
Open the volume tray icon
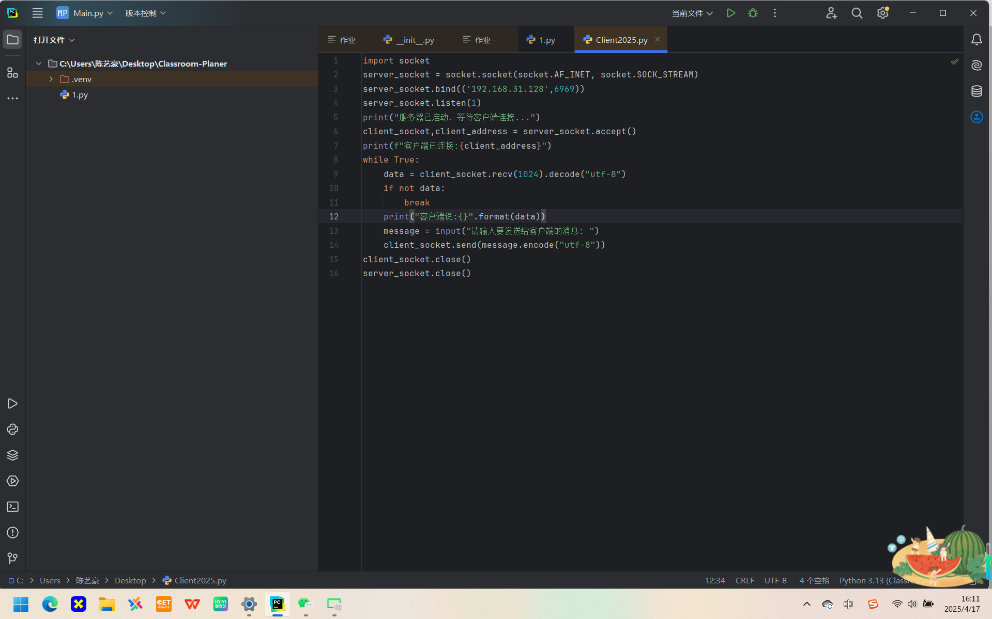pos(912,604)
